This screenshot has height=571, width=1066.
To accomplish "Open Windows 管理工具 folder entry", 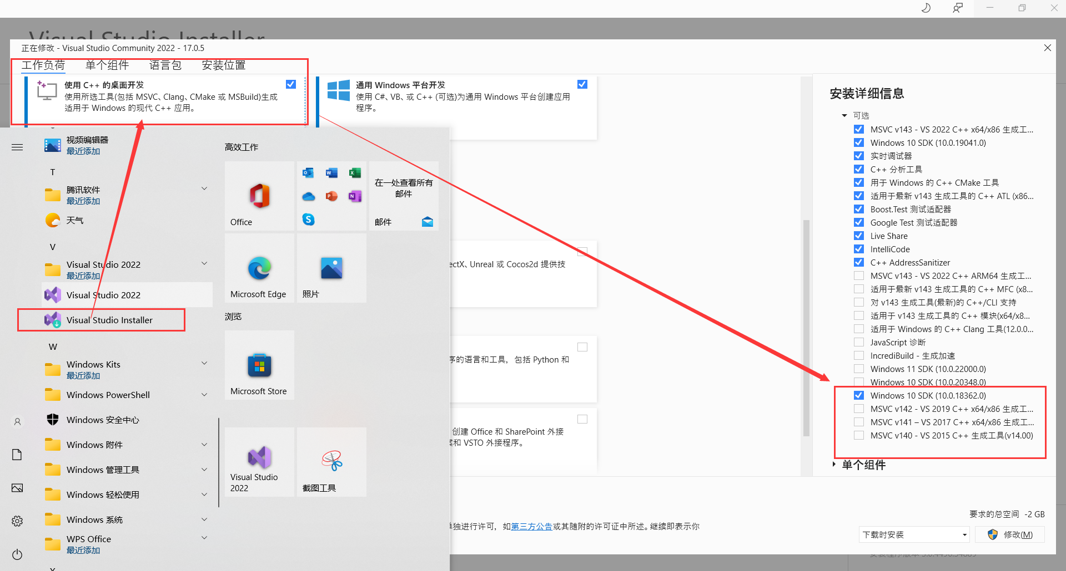I will 127,470.
